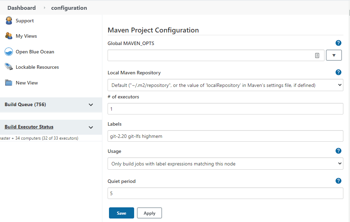This screenshot has width=350, height=222.
Task: Collapse the Build Executor Status chevron
Action: (x=91, y=127)
